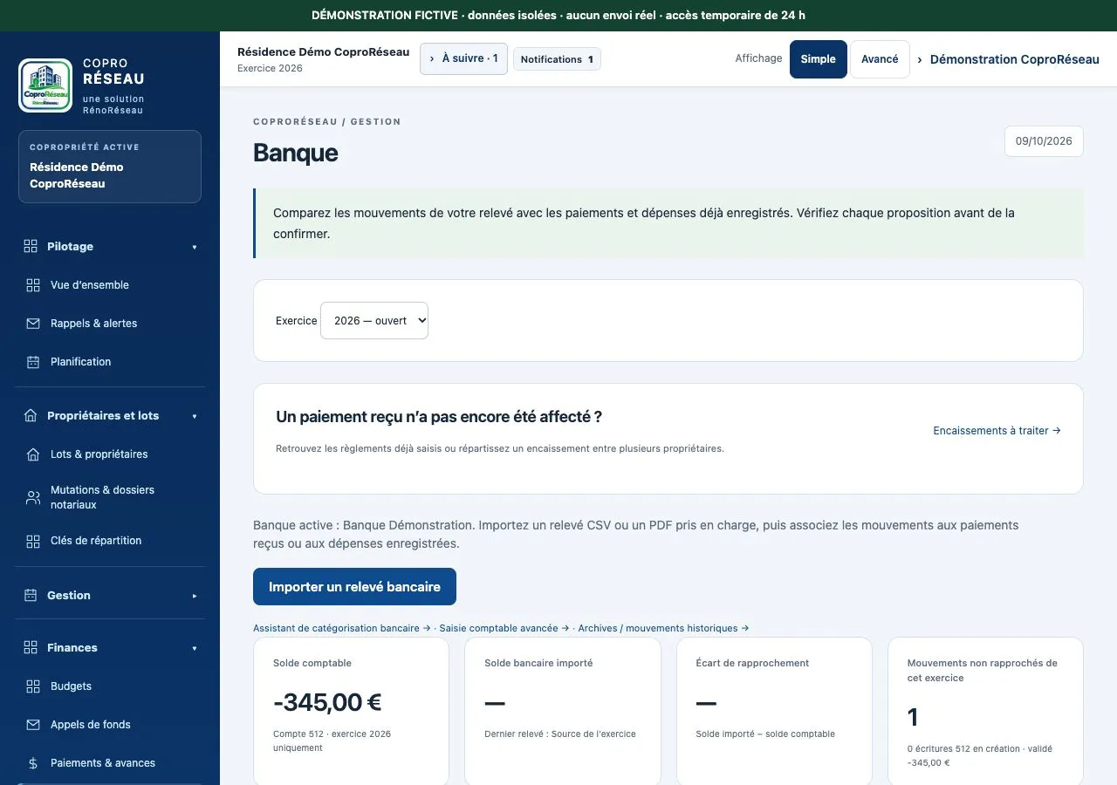Click the grid icon beside Clés de répartition

(x=33, y=541)
